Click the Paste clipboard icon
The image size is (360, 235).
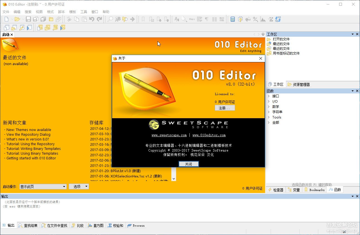point(84,19)
